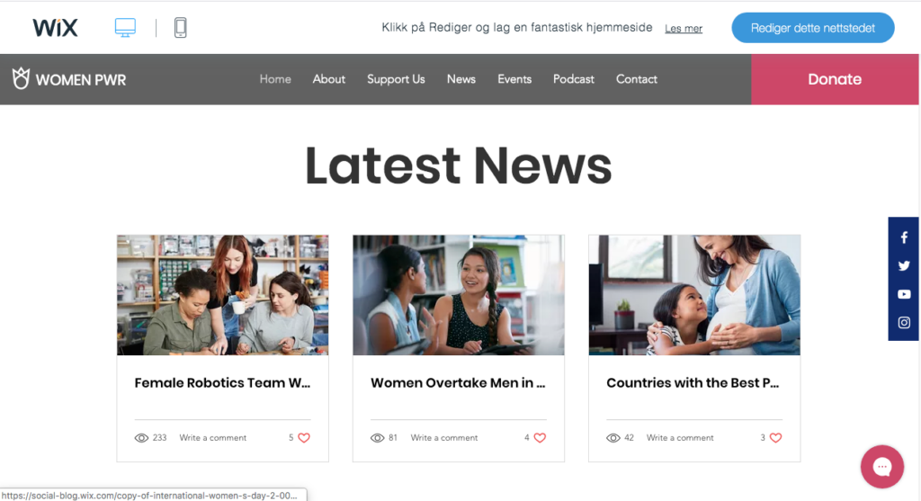Open the Podcast menu item
Viewport: 921px width, 501px height.
pos(573,79)
